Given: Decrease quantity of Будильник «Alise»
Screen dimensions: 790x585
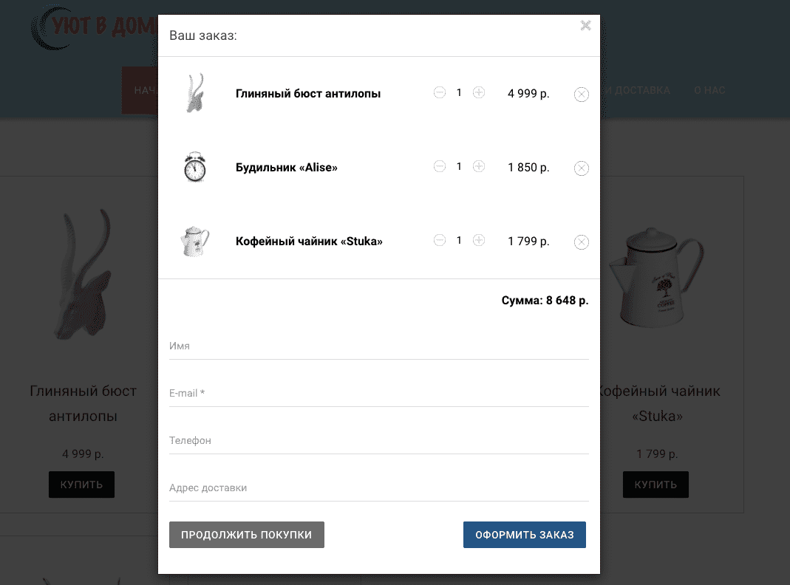Looking at the screenshot, I should pyautogui.click(x=439, y=166).
